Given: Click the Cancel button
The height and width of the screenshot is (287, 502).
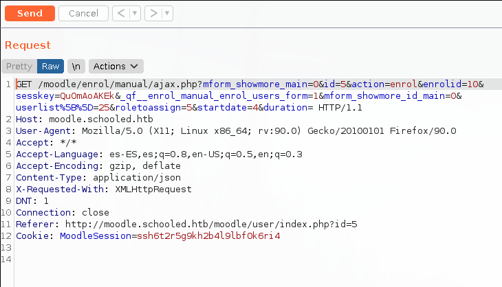Looking at the screenshot, I should pyautogui.click(x=83, y=13).
